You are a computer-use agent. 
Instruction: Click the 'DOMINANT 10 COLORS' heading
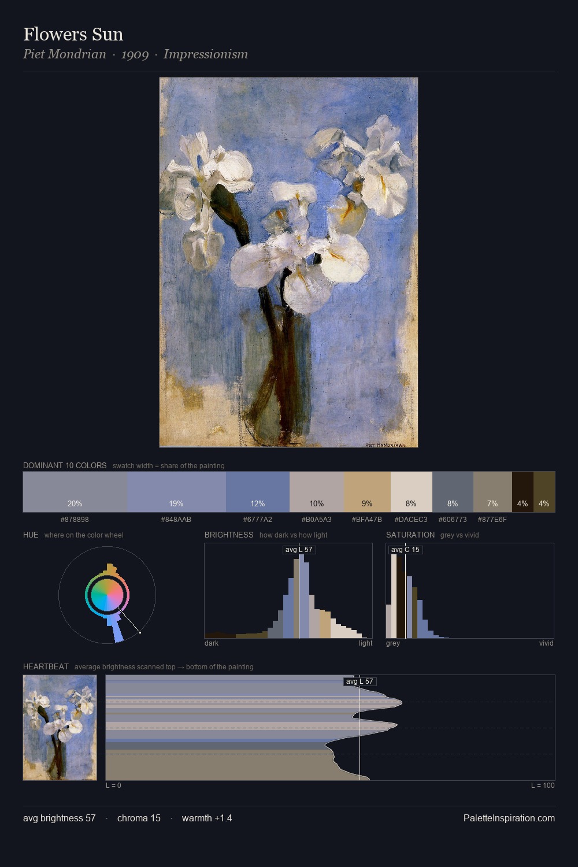pyautogui.click(x=65, y=465)
